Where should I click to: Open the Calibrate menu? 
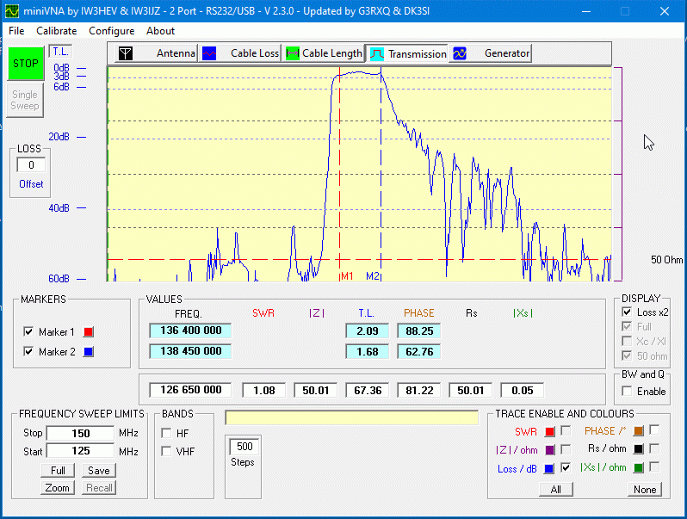pyautogui.click(x=56, y=31)
